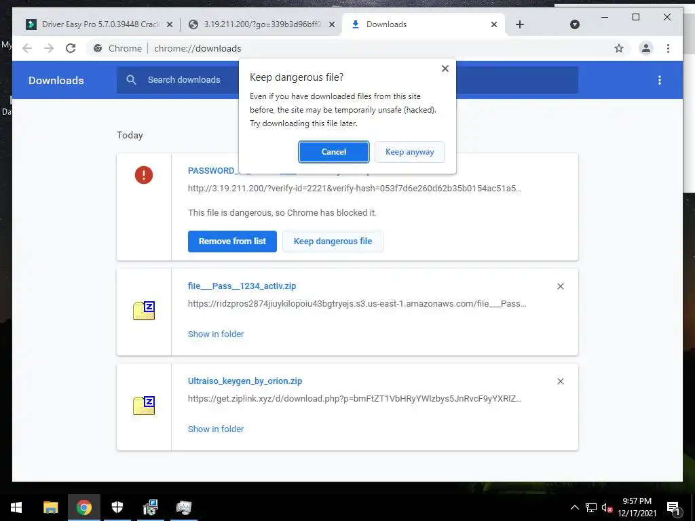Click the network tray icon
695x521 pixels.
coord(591,507)
